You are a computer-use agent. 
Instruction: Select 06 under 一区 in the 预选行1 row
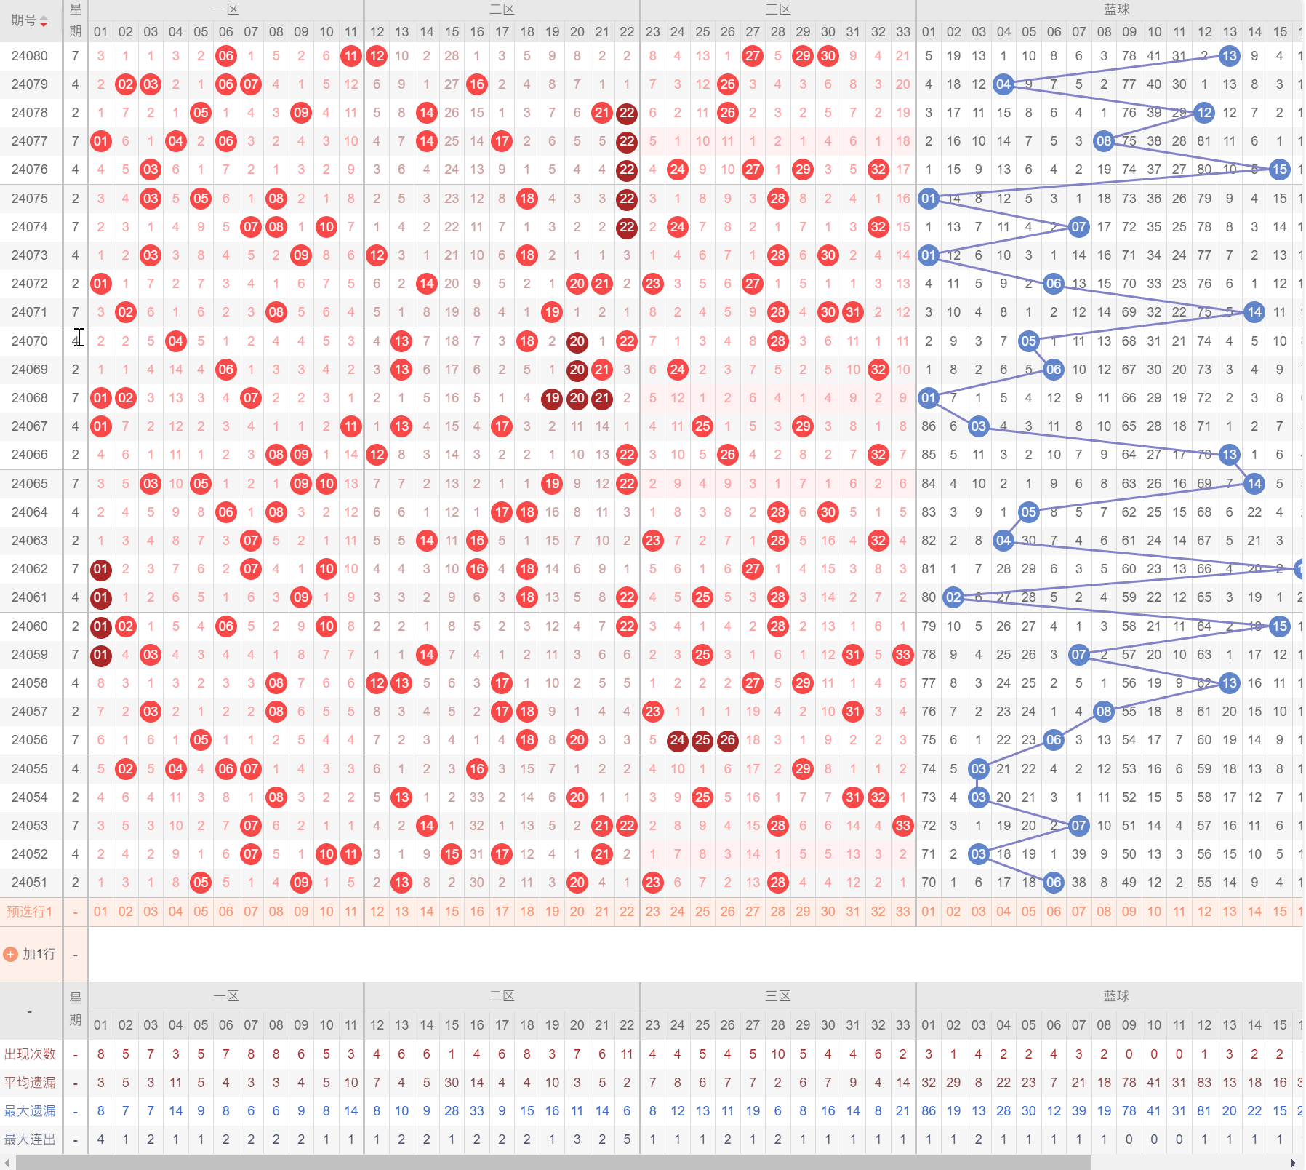[x=226, y=912]
